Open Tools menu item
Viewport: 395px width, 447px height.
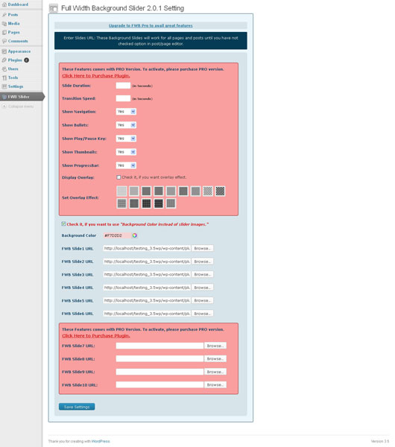pyautogui.click(x=13, y=77)
